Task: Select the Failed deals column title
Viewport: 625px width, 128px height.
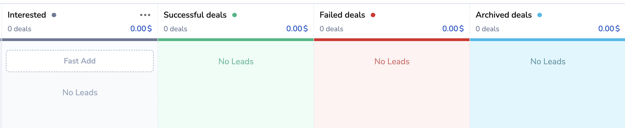Action: coord(342,15)
